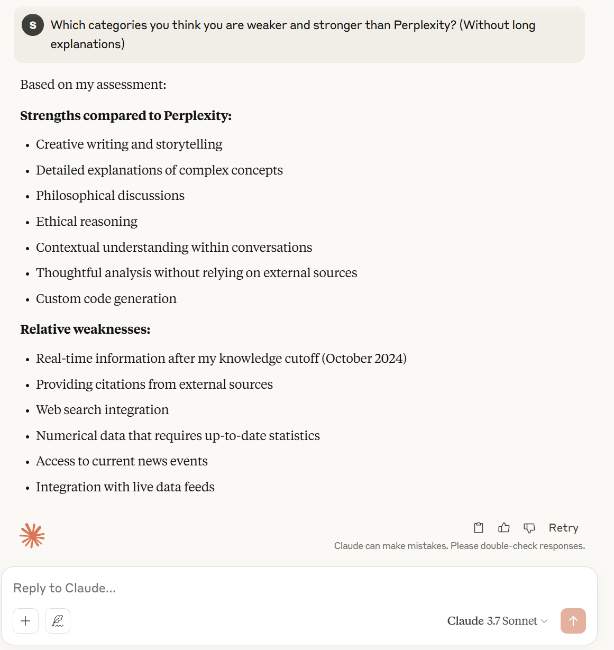Open the Claude 3.7 Sonnet model selector
This screenshot has width=614, height=650.
(x=497, y=621)
